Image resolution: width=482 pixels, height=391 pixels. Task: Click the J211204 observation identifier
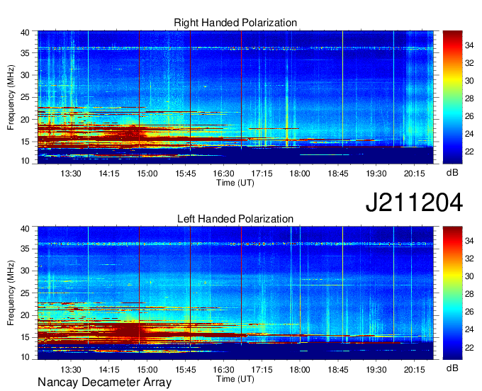[414, 203]
